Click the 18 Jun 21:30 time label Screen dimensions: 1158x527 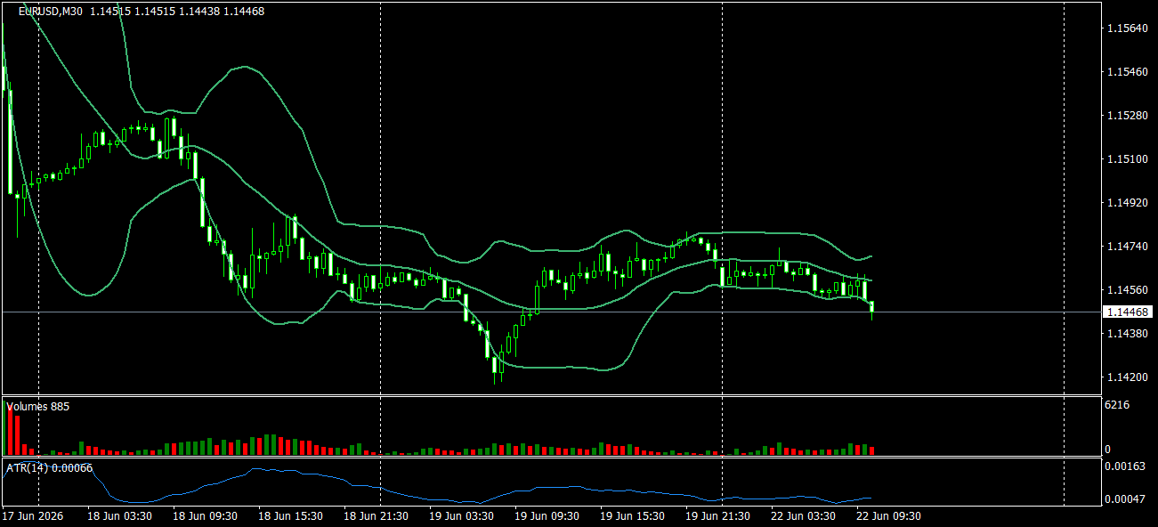pyautogui.click(x=376, y=516)
